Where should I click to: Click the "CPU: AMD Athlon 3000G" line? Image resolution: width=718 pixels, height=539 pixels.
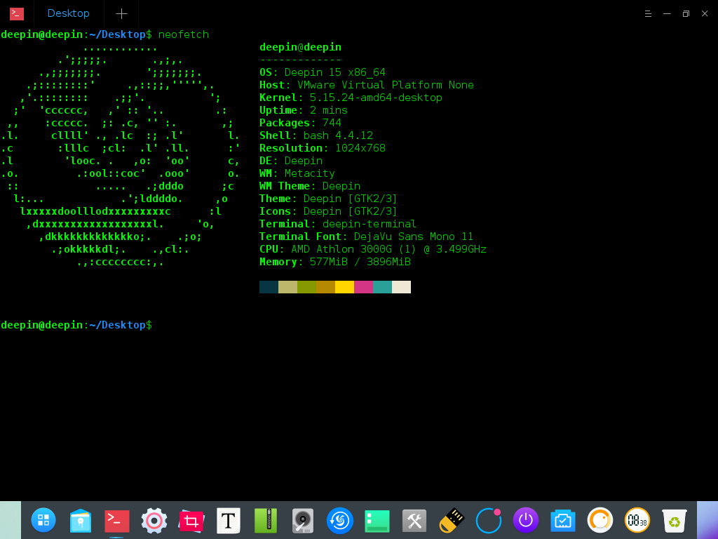coord(373,249)
